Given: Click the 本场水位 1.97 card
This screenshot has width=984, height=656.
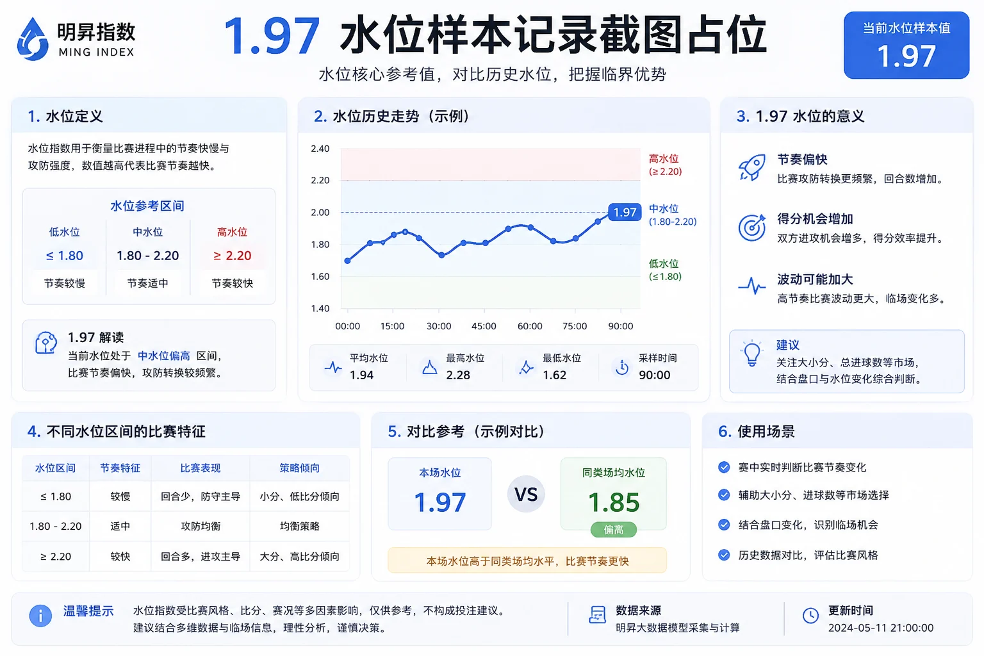Looking at the screenshot, I should click(440, 494).
